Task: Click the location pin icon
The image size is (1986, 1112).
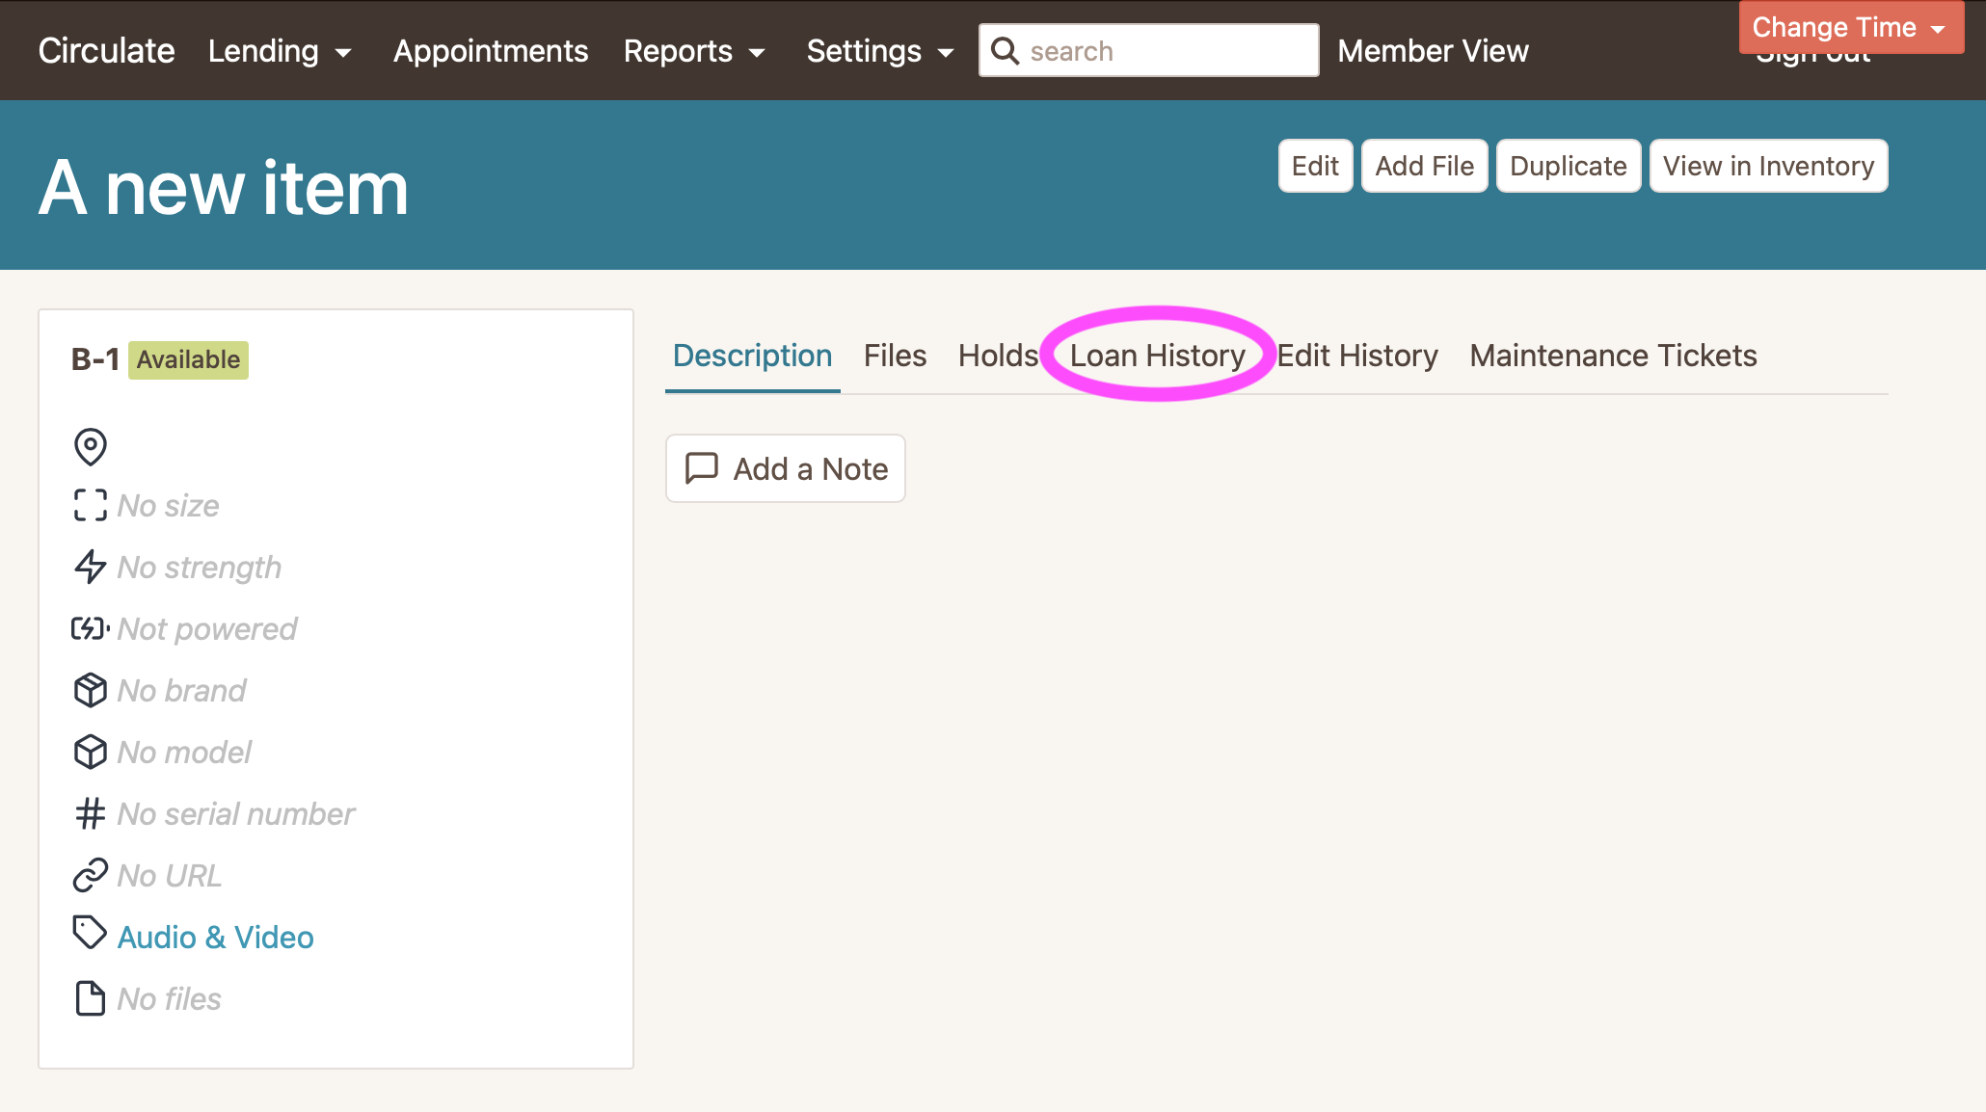Action: (x=91, y=446)
